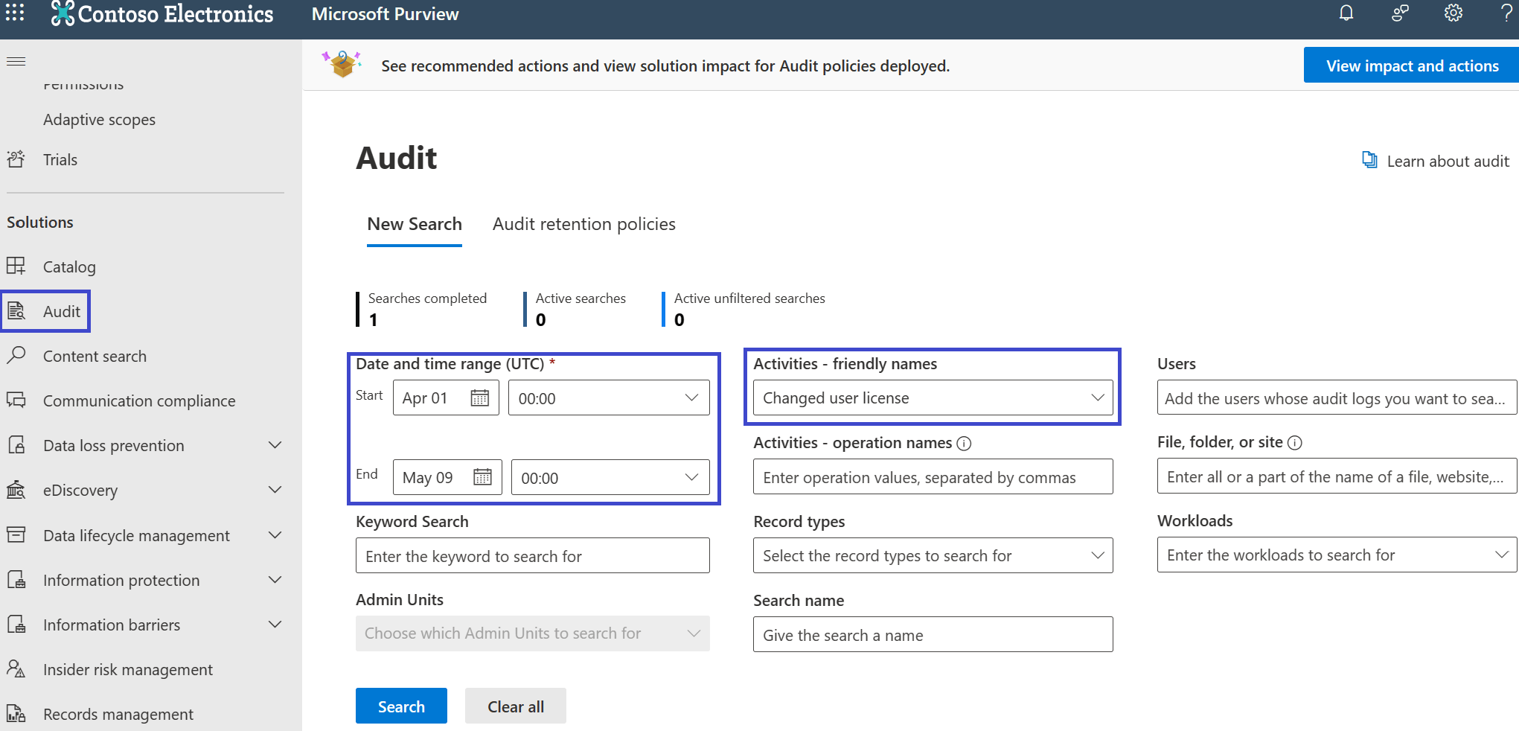Image resolution: width=1519 pixels, height=731 pixels.
Task: Click the help question mark icon
Action: (x=1506, y=13)
